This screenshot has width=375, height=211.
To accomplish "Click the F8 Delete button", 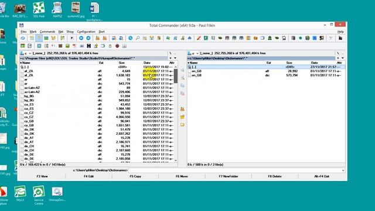I will click(x=275, y=176).
